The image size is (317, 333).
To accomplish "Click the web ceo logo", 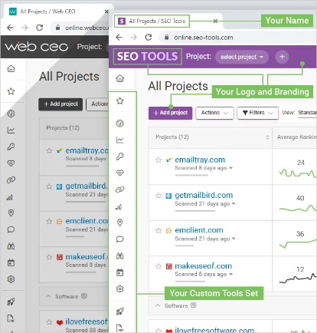I will click(x=37, y=47).
